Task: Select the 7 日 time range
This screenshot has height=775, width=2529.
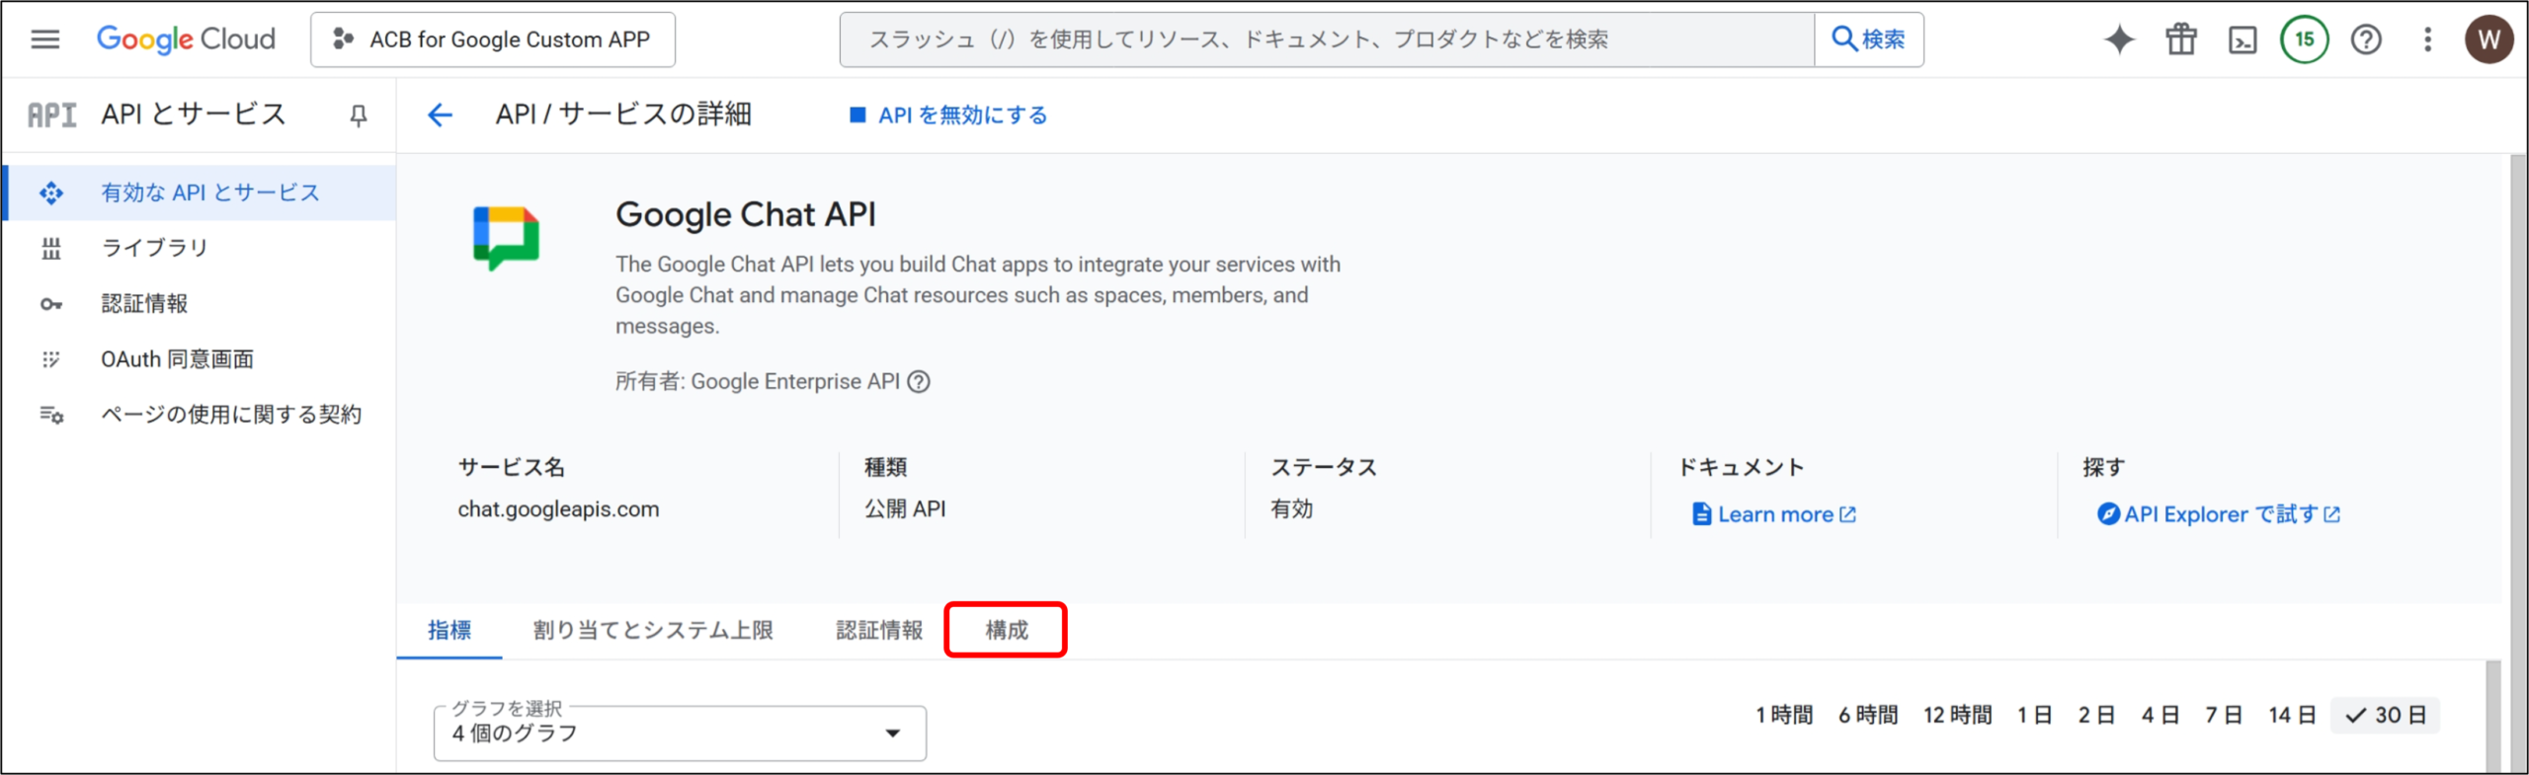Action: pyautogui.click(x=2223, y=715)
